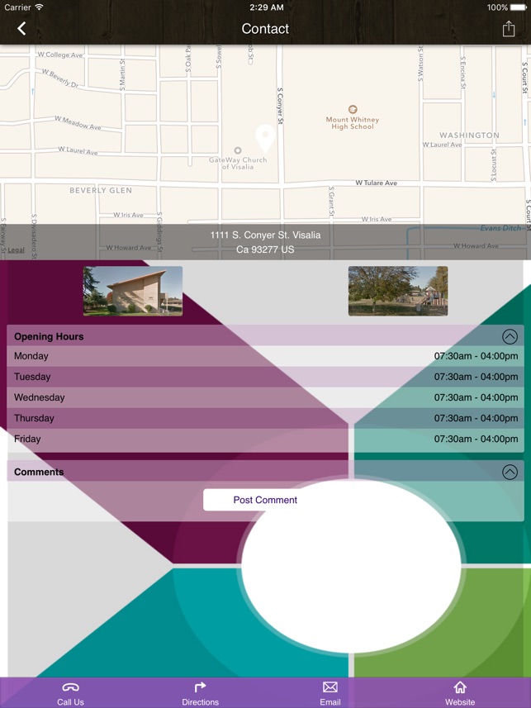The image size is (531, 708).
Task: Tap the Wi-Fi status icon
Action: click(x=40, y=7)
